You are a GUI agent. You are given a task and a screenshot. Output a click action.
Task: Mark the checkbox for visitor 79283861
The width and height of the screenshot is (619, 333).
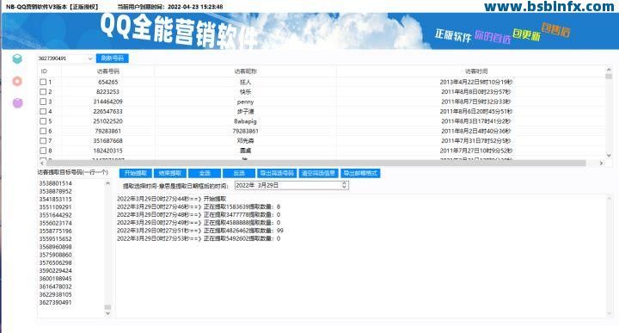pos(43,131)
